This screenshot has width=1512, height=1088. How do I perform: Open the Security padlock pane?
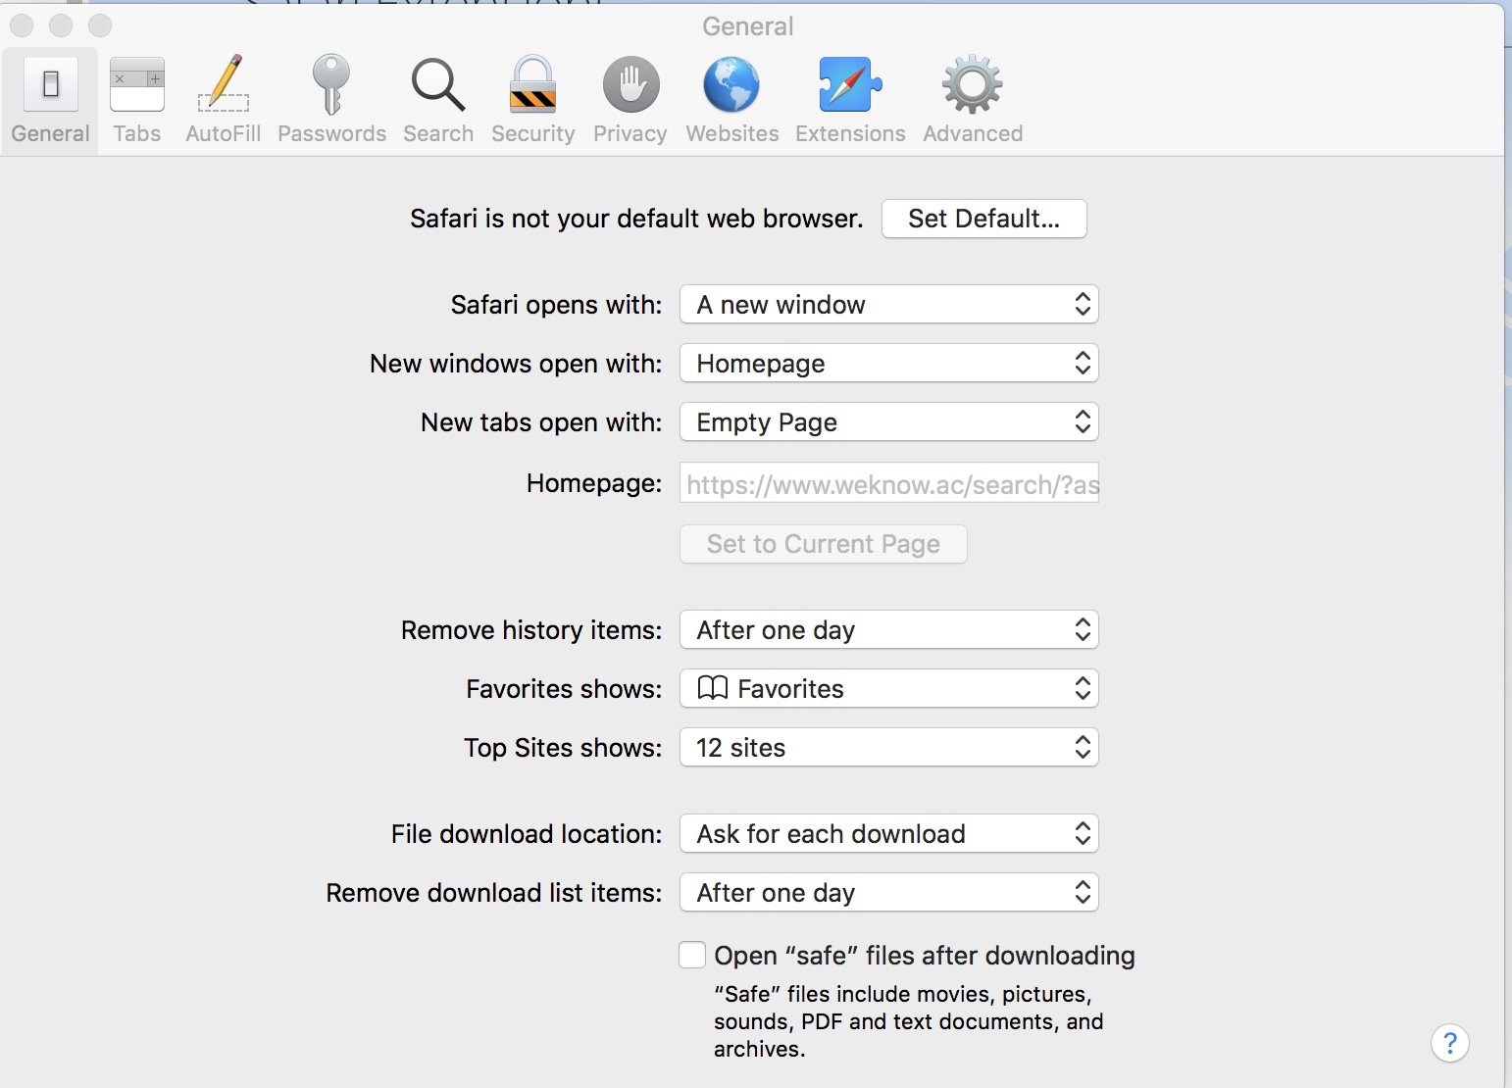(533, 101)
